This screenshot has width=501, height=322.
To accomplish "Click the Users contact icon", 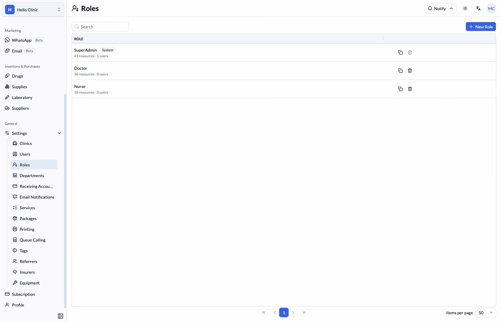I will tap(15, 154).
